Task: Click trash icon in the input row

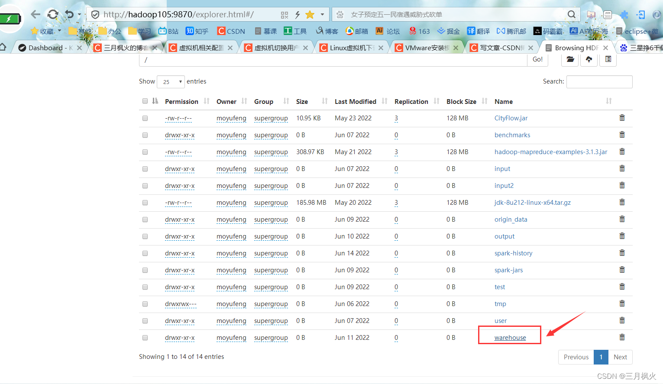Action: 622,168
